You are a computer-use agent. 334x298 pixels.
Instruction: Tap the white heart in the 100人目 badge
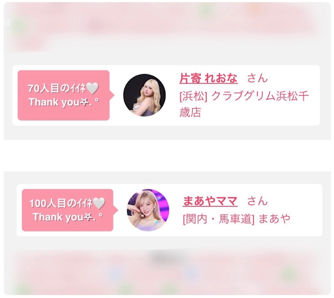99,203
